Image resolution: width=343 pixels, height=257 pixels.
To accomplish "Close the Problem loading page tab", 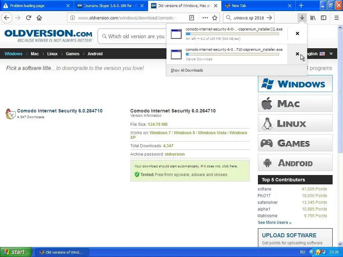I will [x=68, y=6].
